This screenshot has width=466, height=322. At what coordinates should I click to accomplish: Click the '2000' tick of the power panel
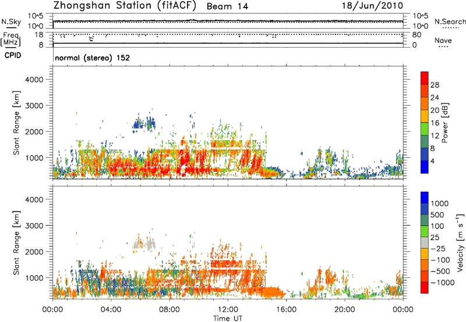[x=34, y=131]
